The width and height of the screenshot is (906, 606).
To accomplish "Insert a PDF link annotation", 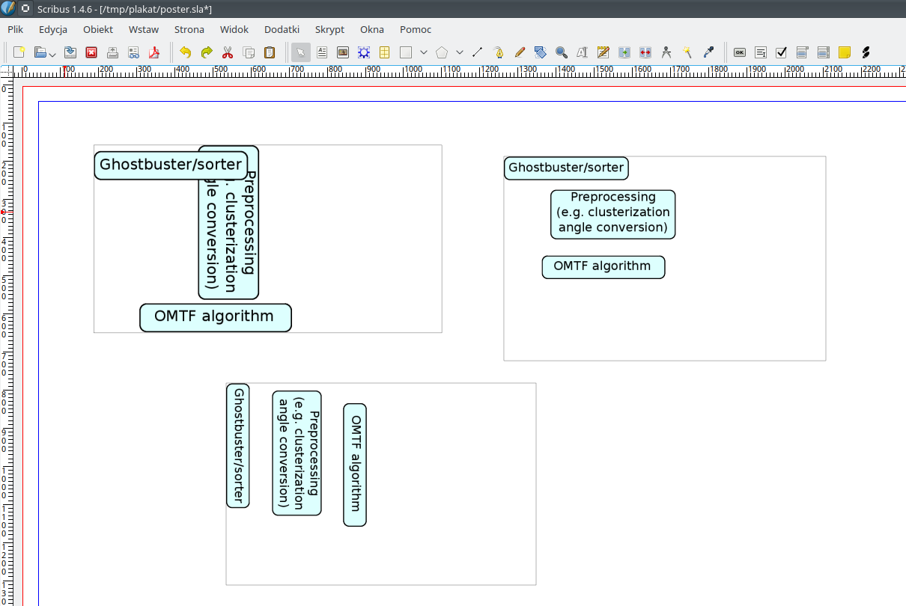I will click(x=866, y=52).
